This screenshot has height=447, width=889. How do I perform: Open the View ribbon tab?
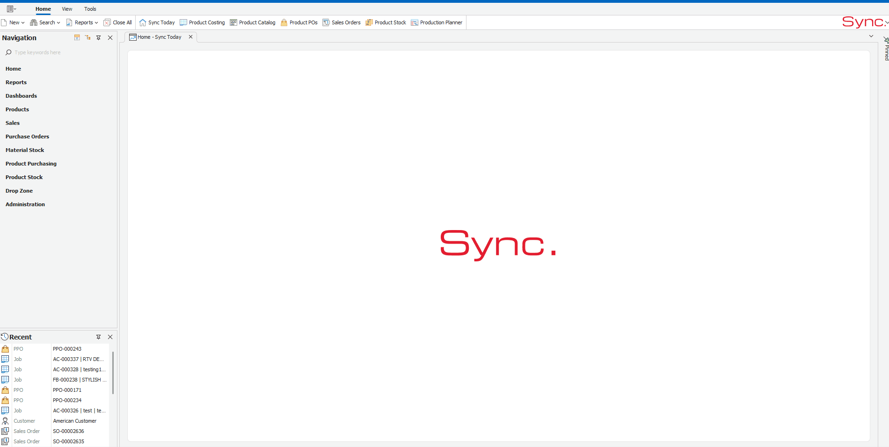click(67, 9)
